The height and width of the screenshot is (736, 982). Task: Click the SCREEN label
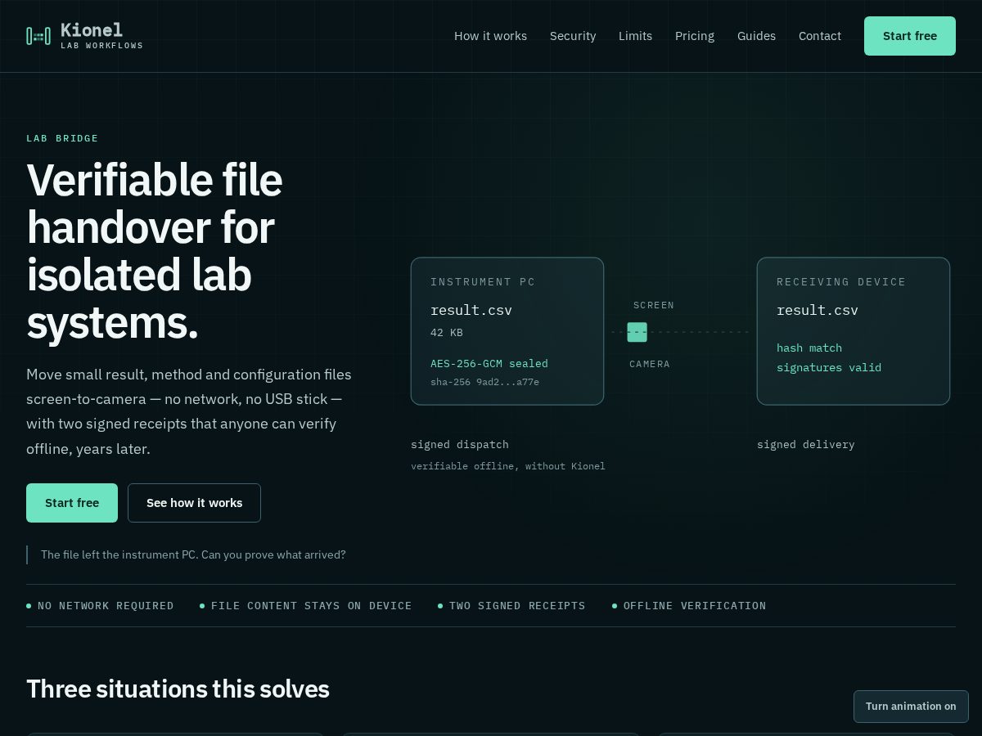(x=654, y=305)
